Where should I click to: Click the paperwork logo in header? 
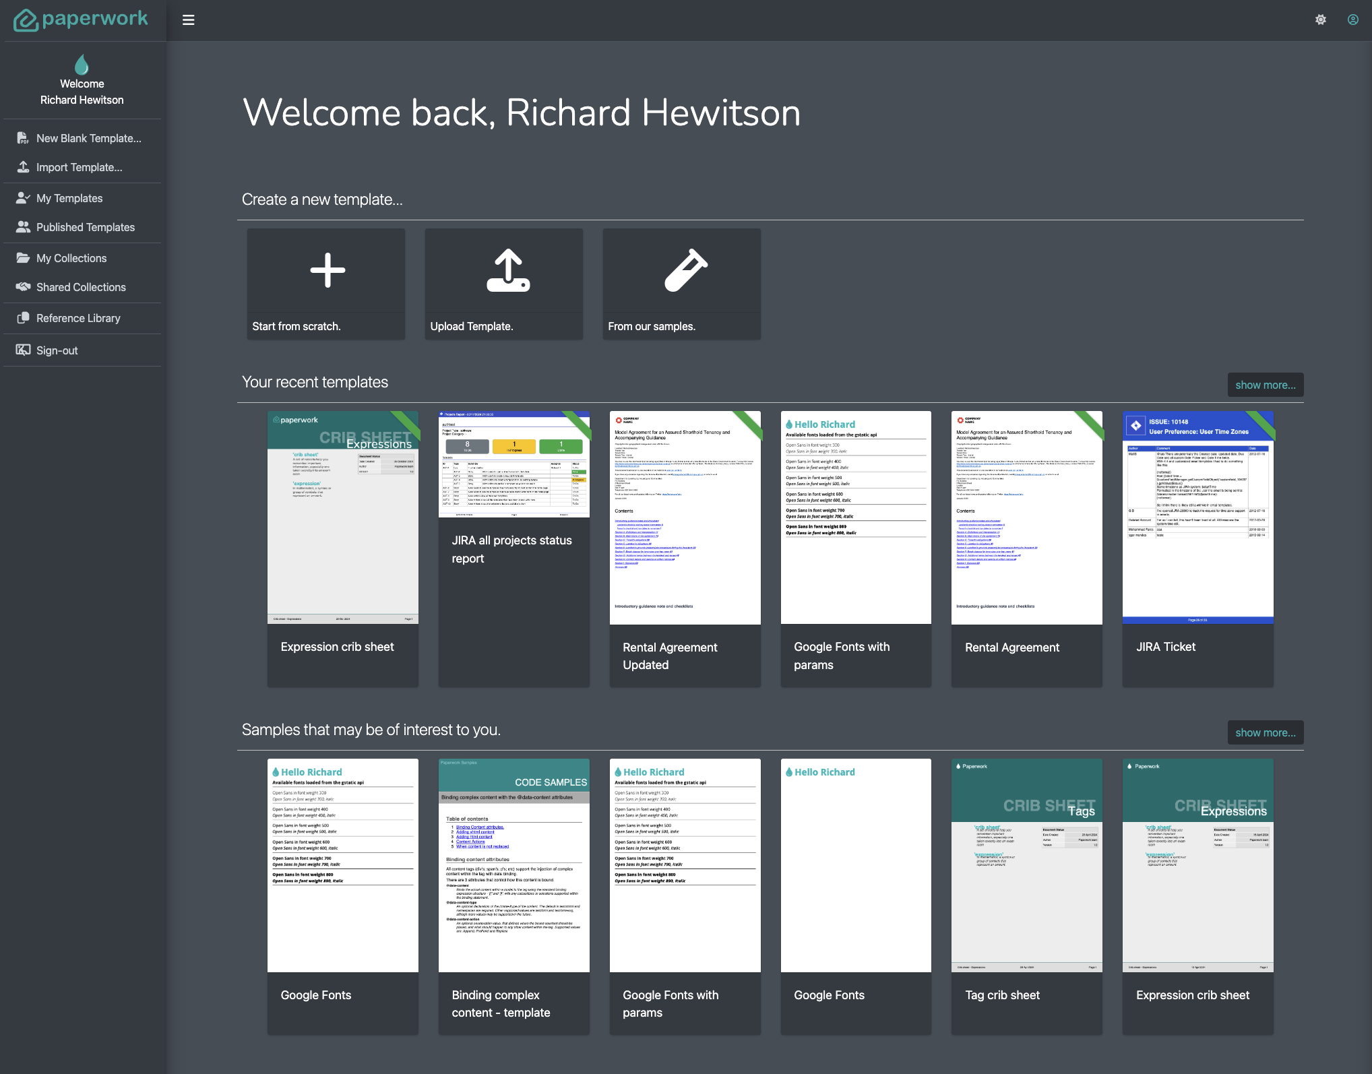point(81,20)
